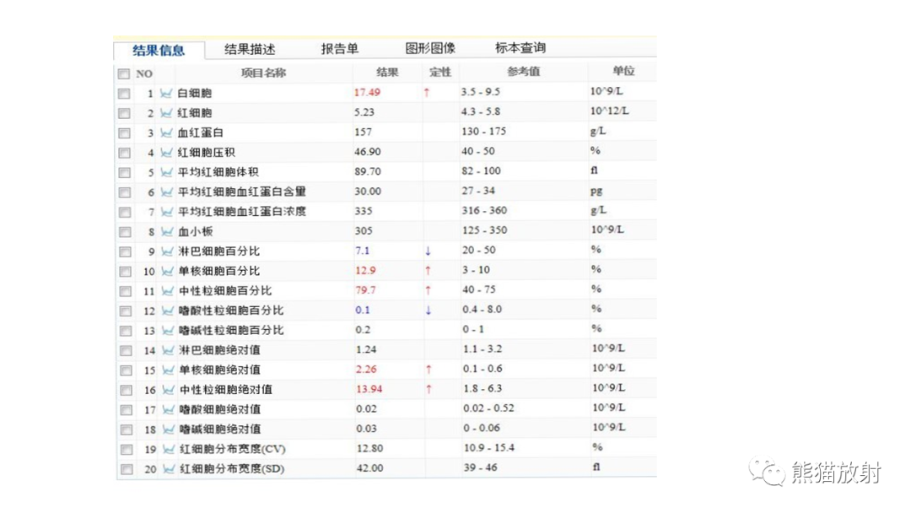Toggle the select-all checkbox in header
Image resolution: width=911 pixels, height=513 pixels.
(123, 73)
